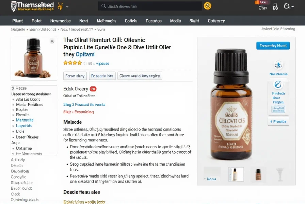Image resolution: width=305 pixels, height=204 pixels.
Task: Select the white bottle thumbnail image
Action: [236, 174]
